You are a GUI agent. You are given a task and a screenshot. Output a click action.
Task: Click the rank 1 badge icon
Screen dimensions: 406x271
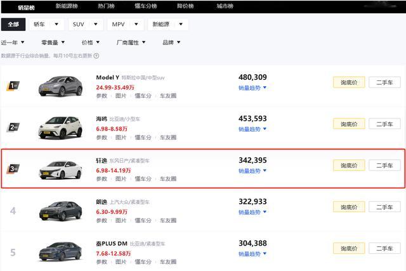coord(13,85)
